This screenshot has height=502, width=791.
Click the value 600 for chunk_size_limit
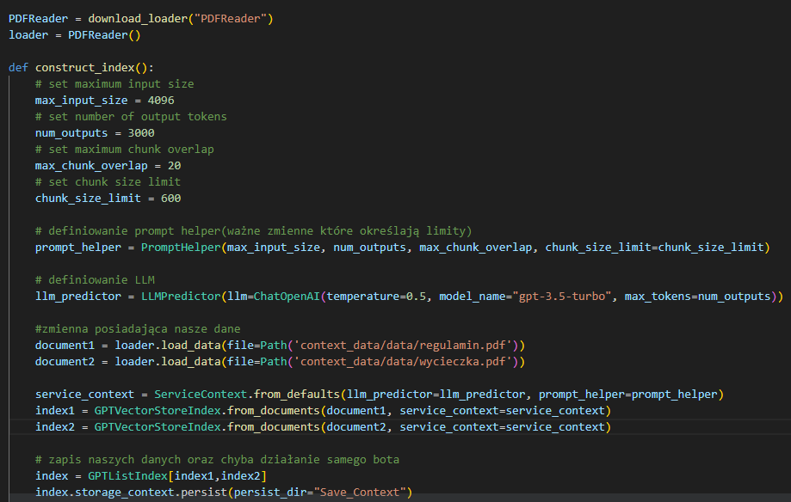pos(171,199)
